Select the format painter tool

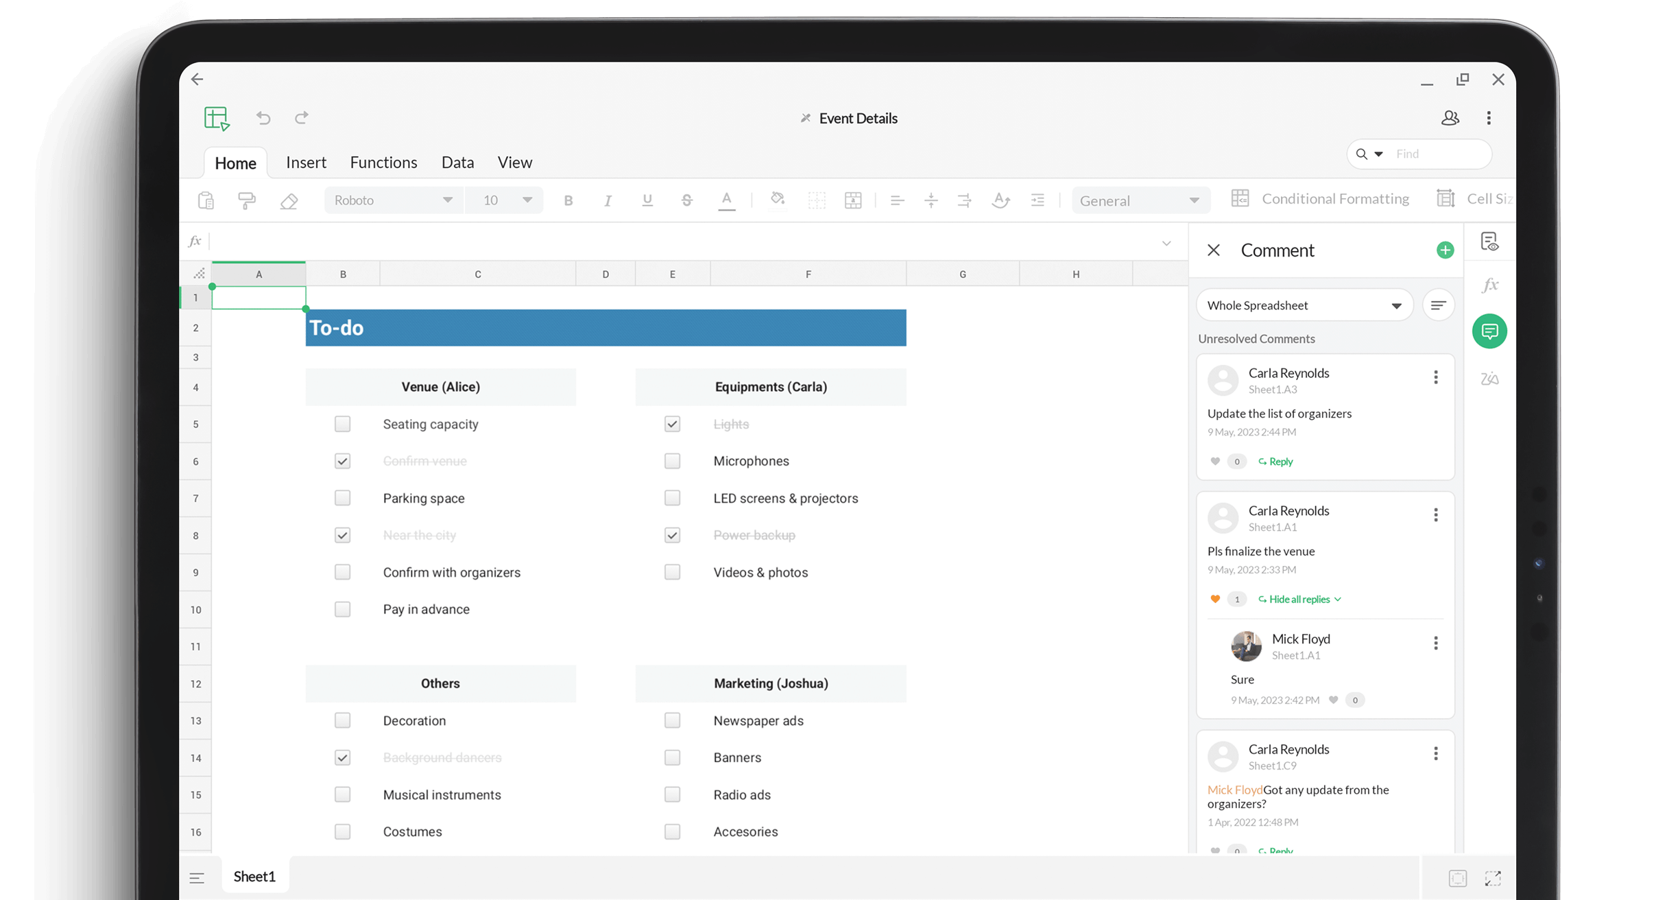(x=246, y=200)
